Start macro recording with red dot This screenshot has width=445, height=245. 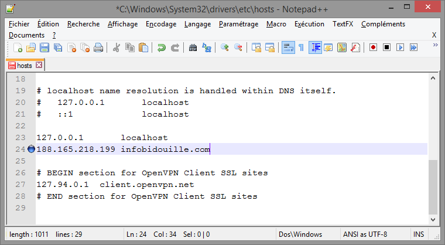(x=373, y=47)
